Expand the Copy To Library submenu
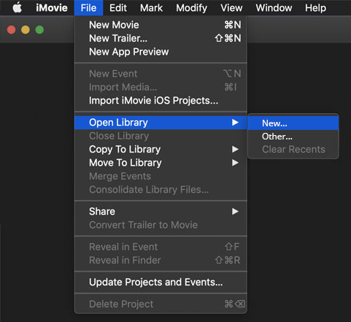Screen dimensions: 351x322 pyautogui.click(x=161, y=149)
